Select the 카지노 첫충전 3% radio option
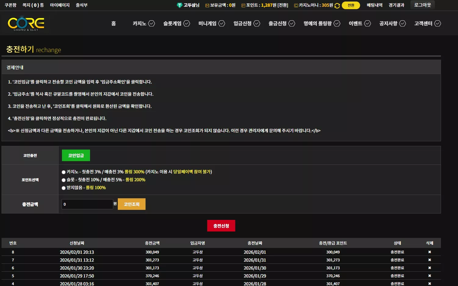This screenshot has height=286, width=458. (x=63, y=172)
